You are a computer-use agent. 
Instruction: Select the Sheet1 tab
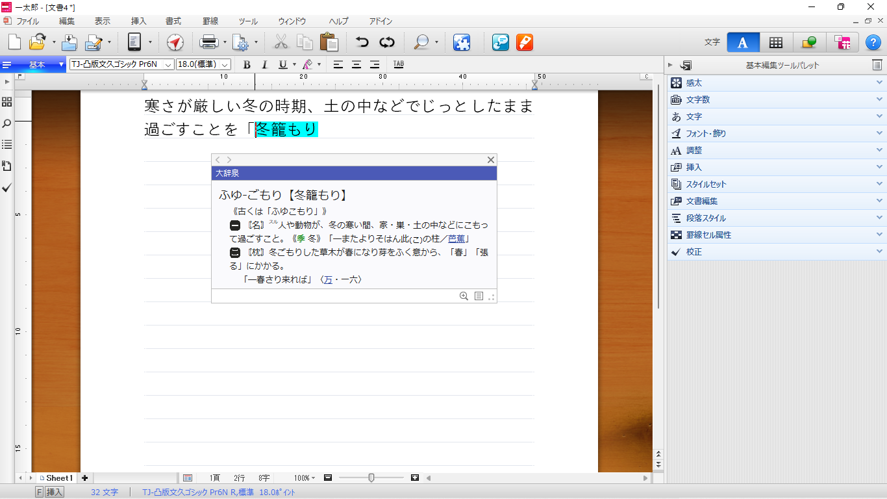[56, 478]
